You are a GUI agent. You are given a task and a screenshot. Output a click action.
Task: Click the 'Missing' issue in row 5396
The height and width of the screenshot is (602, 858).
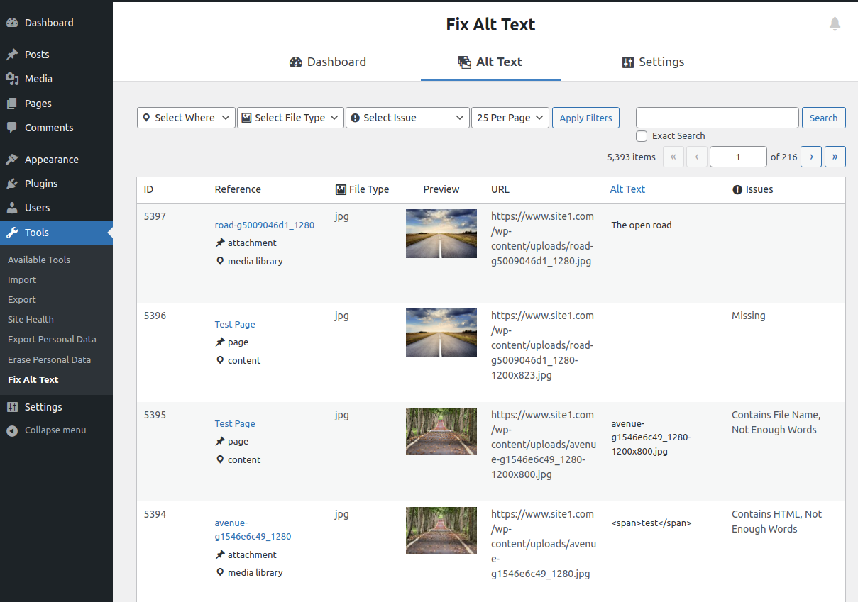(749, 316)
